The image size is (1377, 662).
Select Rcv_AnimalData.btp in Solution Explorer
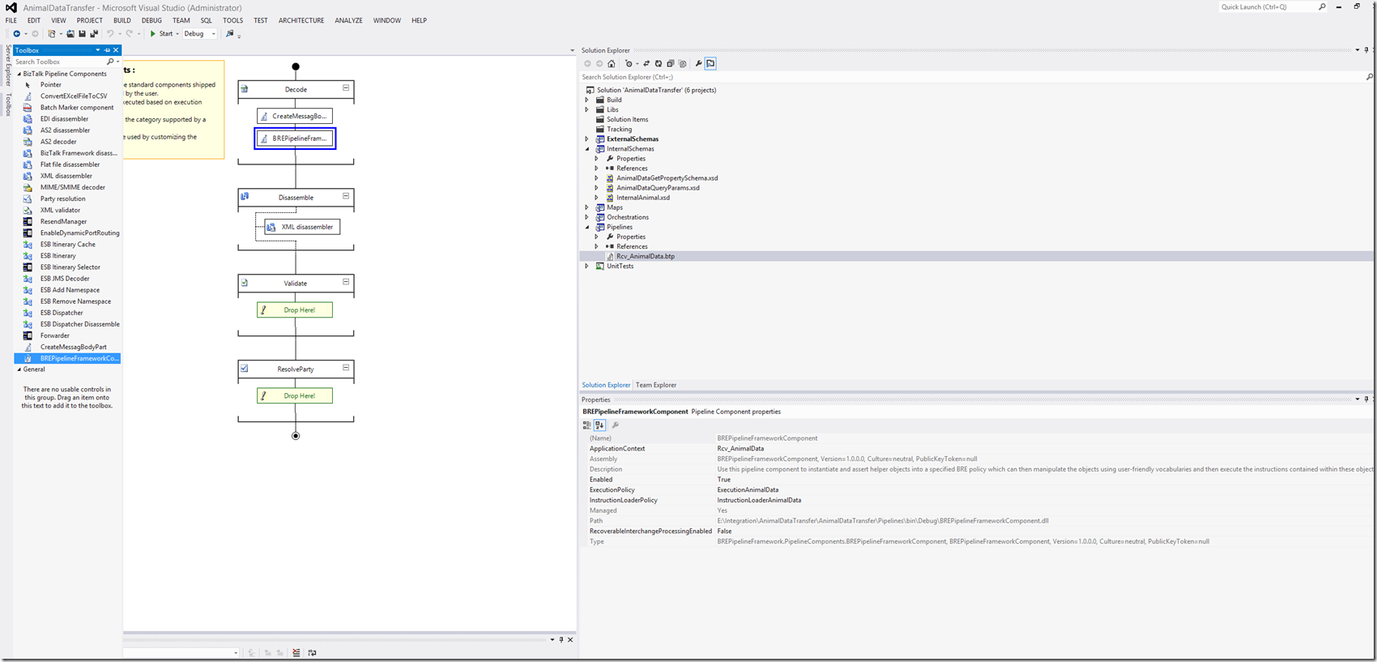[x=646, y=256]
